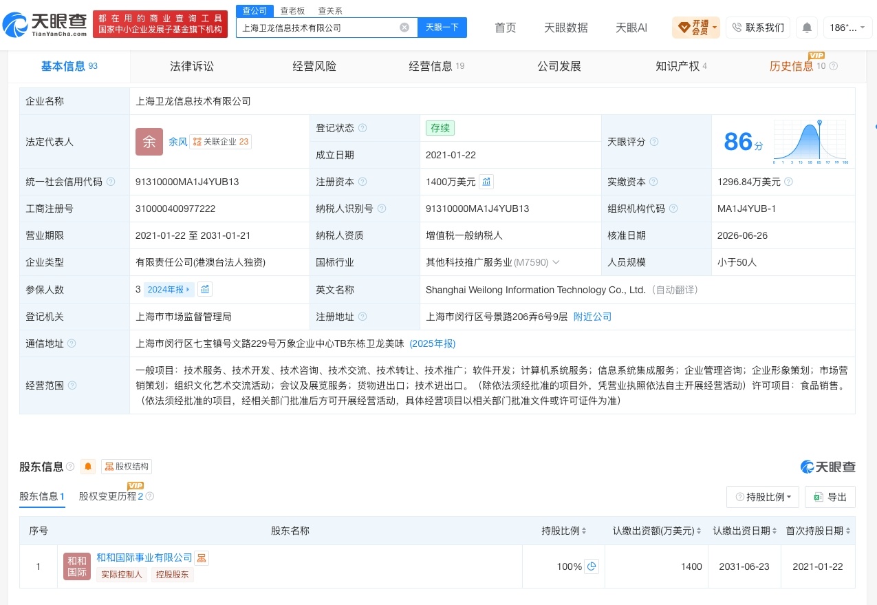Expand the 2024年报 year selector
The width and height of the screenshot is (877, 605).
tap(169, 289)
